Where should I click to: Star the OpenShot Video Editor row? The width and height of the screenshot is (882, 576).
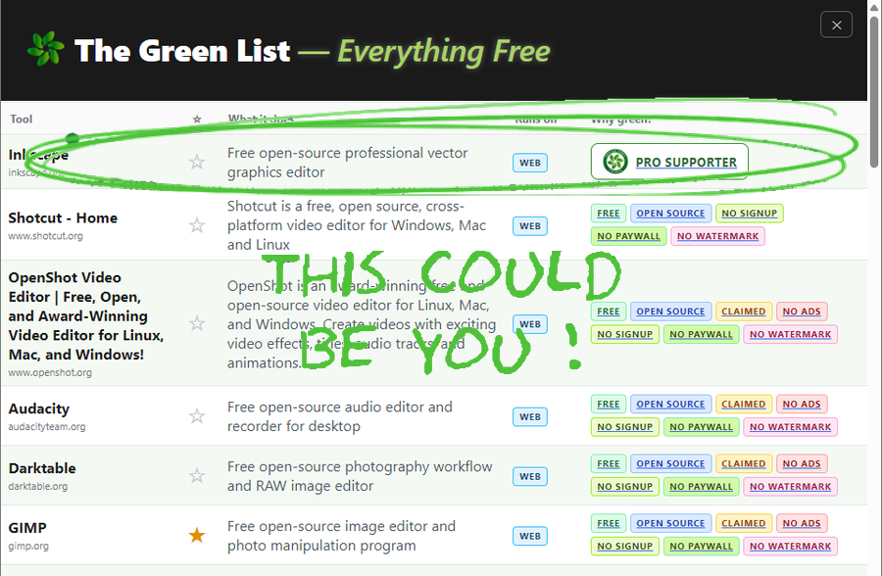point(197,323)
